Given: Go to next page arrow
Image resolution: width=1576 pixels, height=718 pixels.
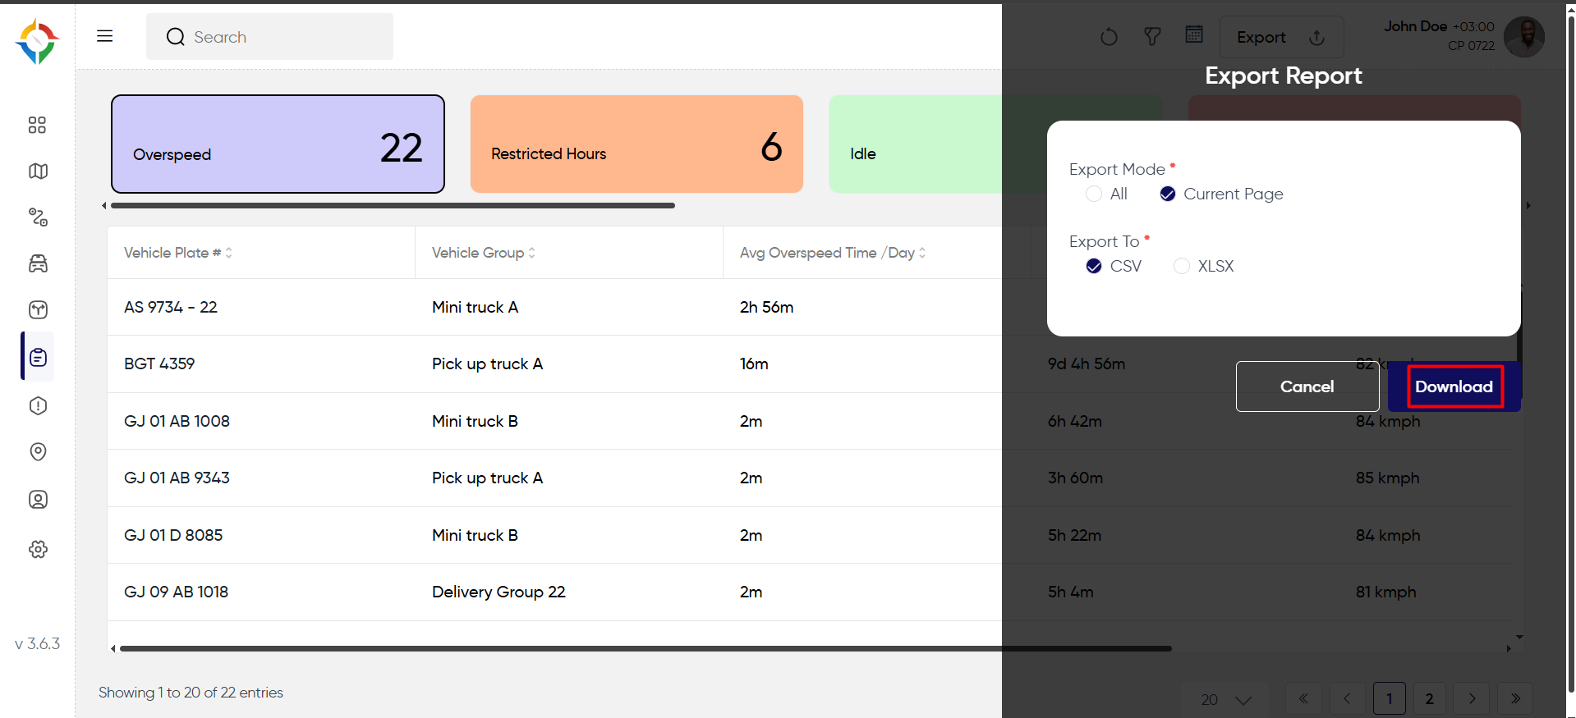Looking at the screenshot, I should tap(1472, 698).
